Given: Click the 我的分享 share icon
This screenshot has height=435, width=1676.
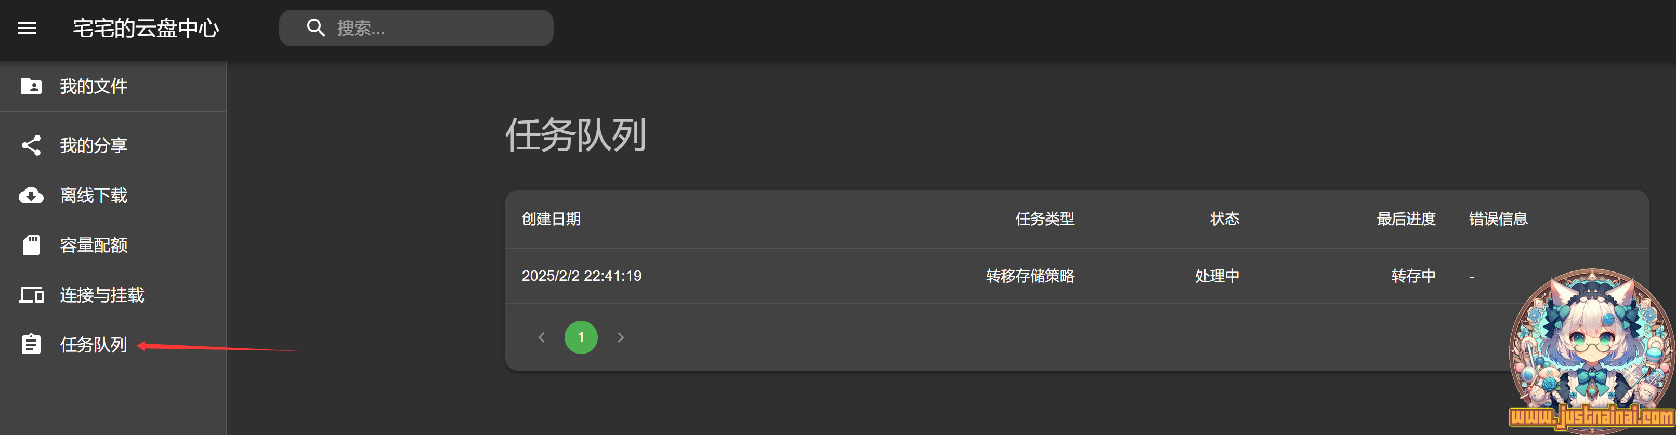Looking at the screenshot, I should pyautogui.click(x=31, y=145).
